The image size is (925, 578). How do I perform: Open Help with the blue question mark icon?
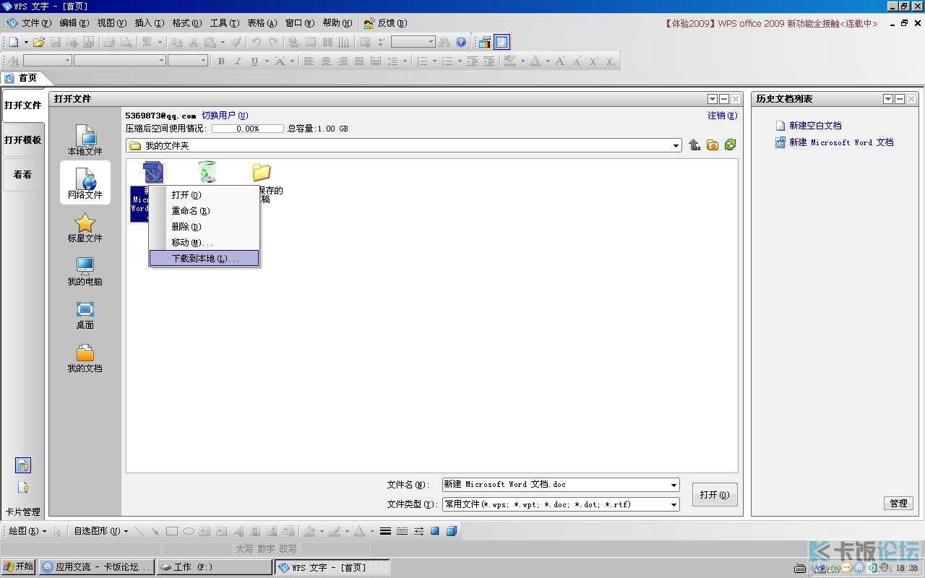pos(461,42)
